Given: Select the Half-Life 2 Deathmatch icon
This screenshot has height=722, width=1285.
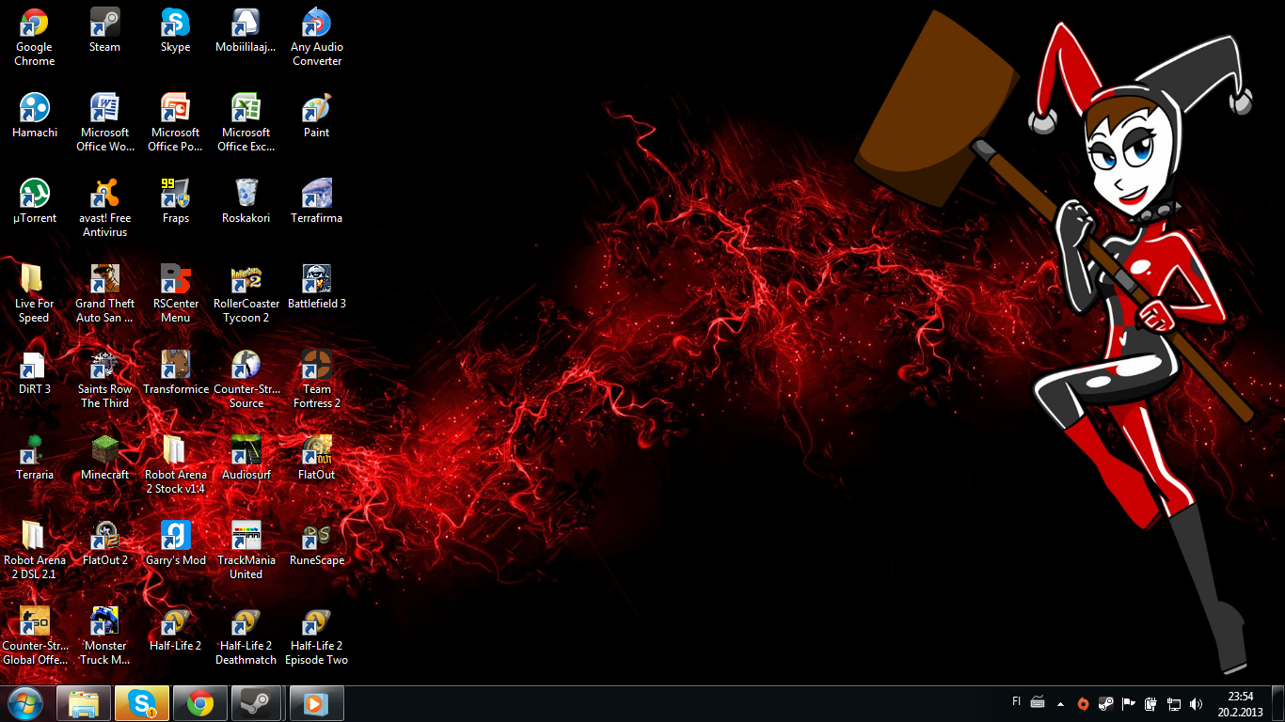Looking at the screenshot, I should point(246,636).
